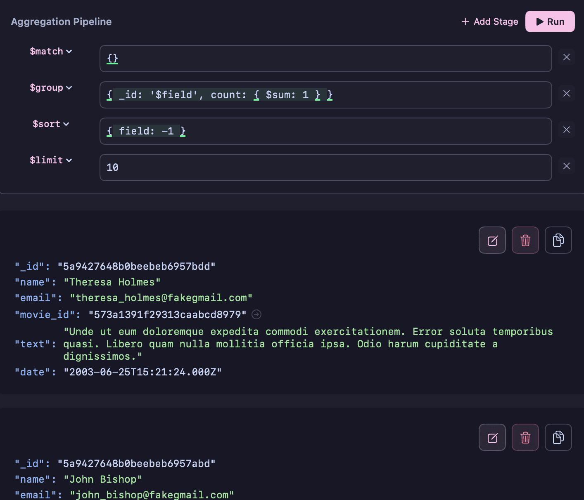
Task: Delete the John Bishop document
Action: 525,437
